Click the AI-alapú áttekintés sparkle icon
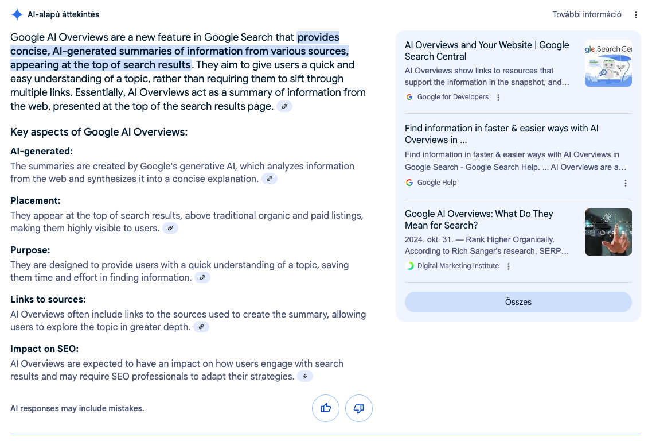652x441 pixels. click(x=17, y=14)
